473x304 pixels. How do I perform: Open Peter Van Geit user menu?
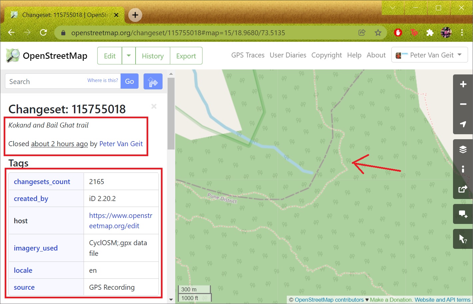click(x=430, y=55)
